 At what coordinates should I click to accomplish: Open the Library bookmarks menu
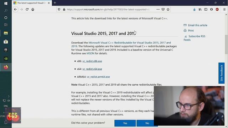coord(200,10)
